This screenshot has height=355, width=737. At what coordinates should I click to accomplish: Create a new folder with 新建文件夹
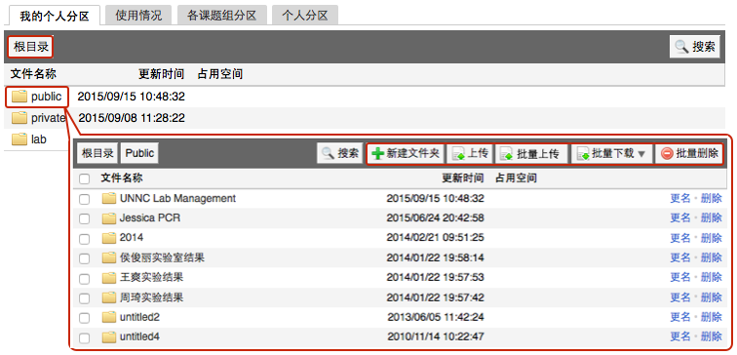click(406, 153)
